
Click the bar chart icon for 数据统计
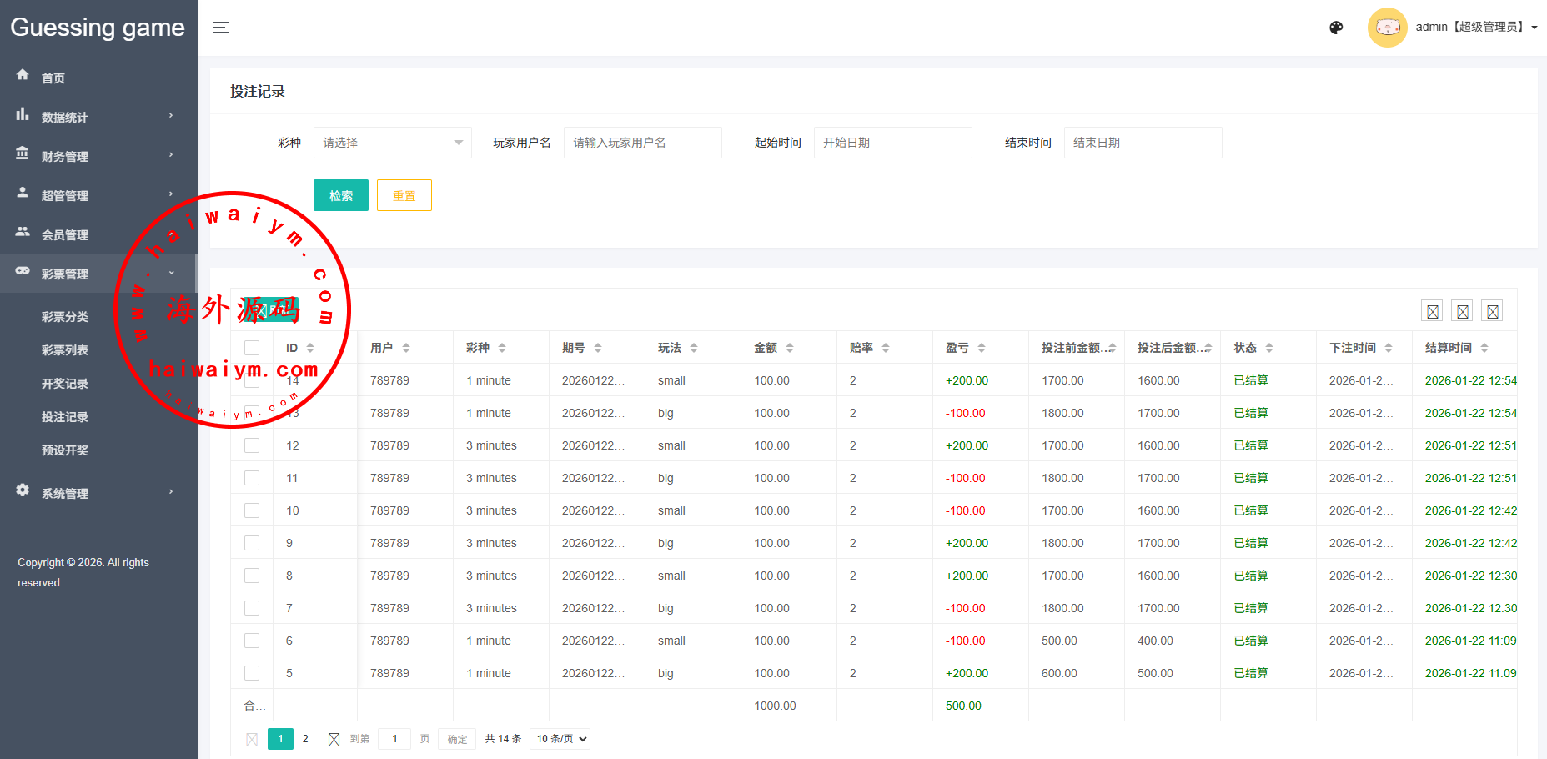(x=23, y=114)
